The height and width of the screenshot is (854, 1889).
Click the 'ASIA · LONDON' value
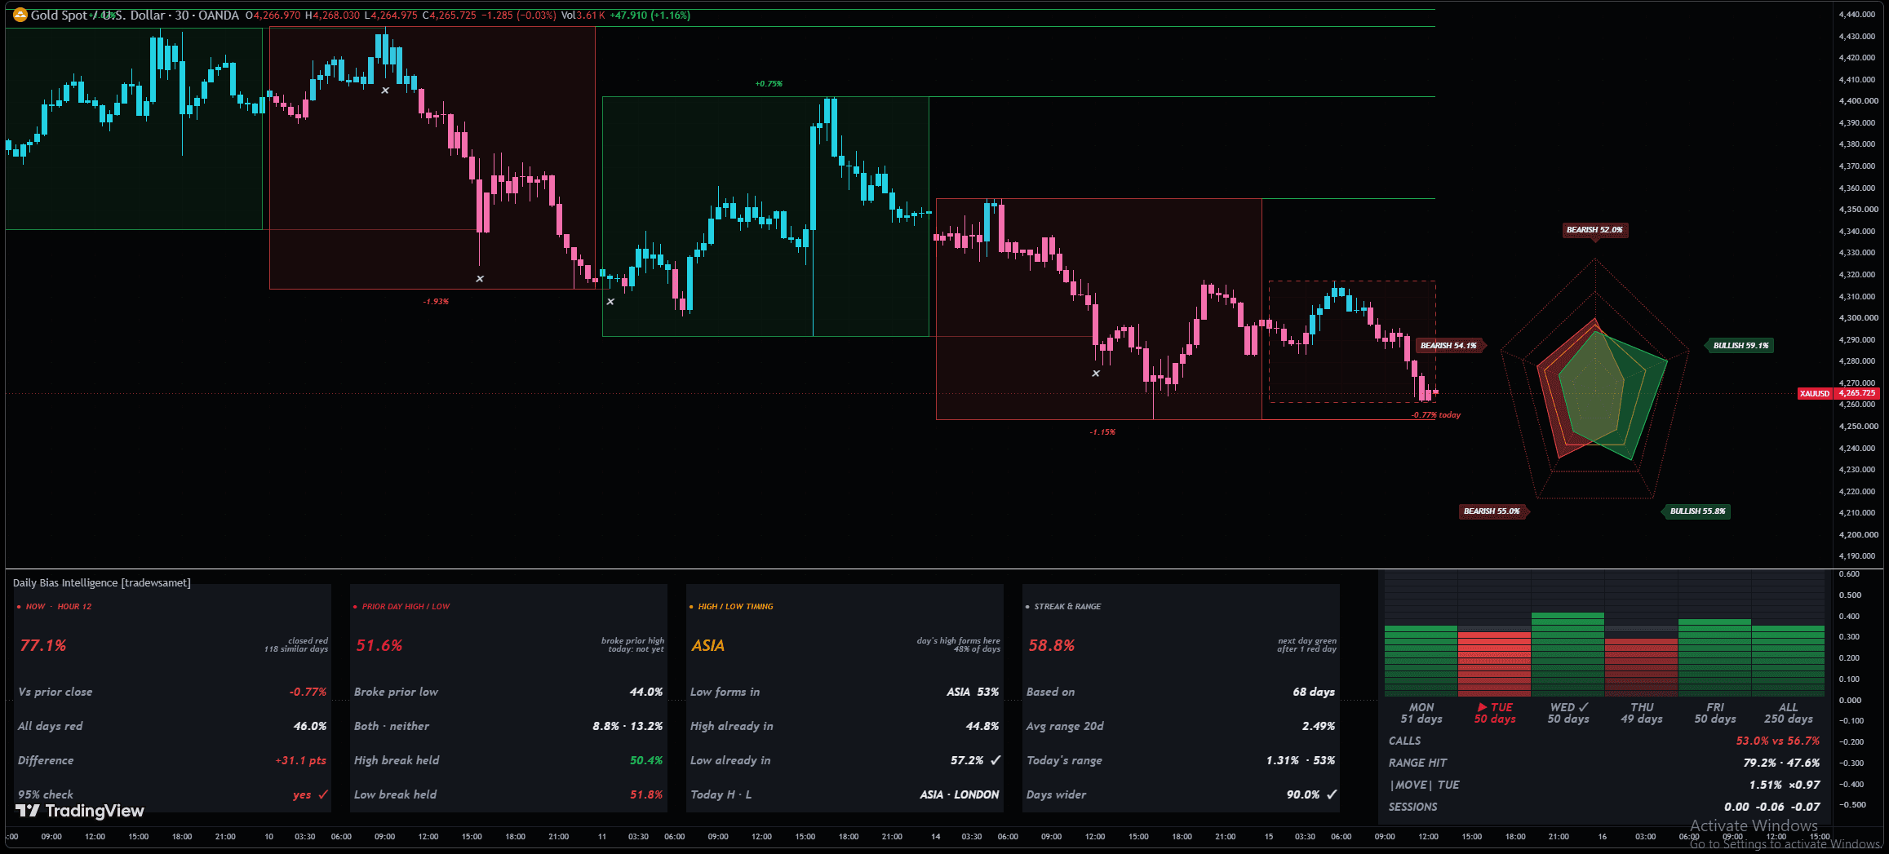[x=960, y=794]
